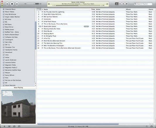Select the Amy Winehouse playlist
The image size is (156, 128).
click(11, 14)
